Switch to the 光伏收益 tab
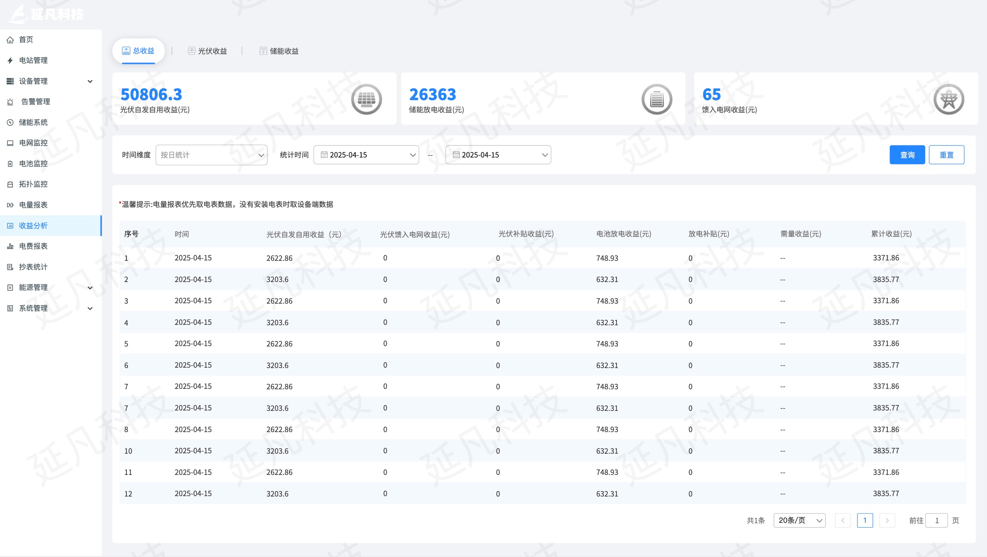Image resolution: width=987 pixels, height=557 pixels. pyautogui.click(x=207, y=51)
